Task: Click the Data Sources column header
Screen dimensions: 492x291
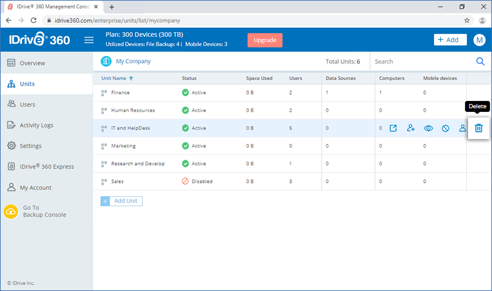Action: [341, 78]
